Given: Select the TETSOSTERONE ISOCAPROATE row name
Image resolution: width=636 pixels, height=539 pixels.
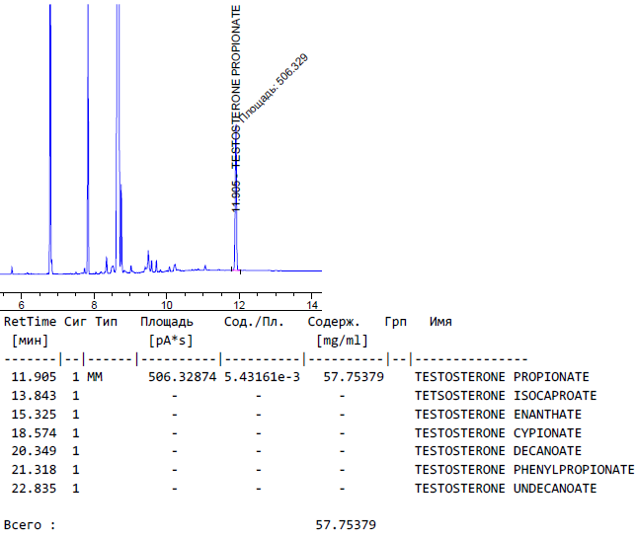Looking at the screenshot, I should pos(505,396).
